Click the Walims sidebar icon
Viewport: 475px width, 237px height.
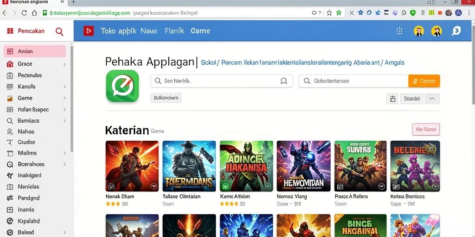(10, 153)
